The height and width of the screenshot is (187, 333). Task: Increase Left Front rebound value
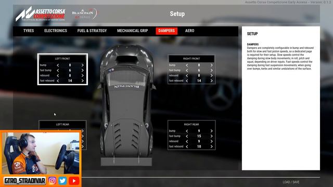coord(82,75)
